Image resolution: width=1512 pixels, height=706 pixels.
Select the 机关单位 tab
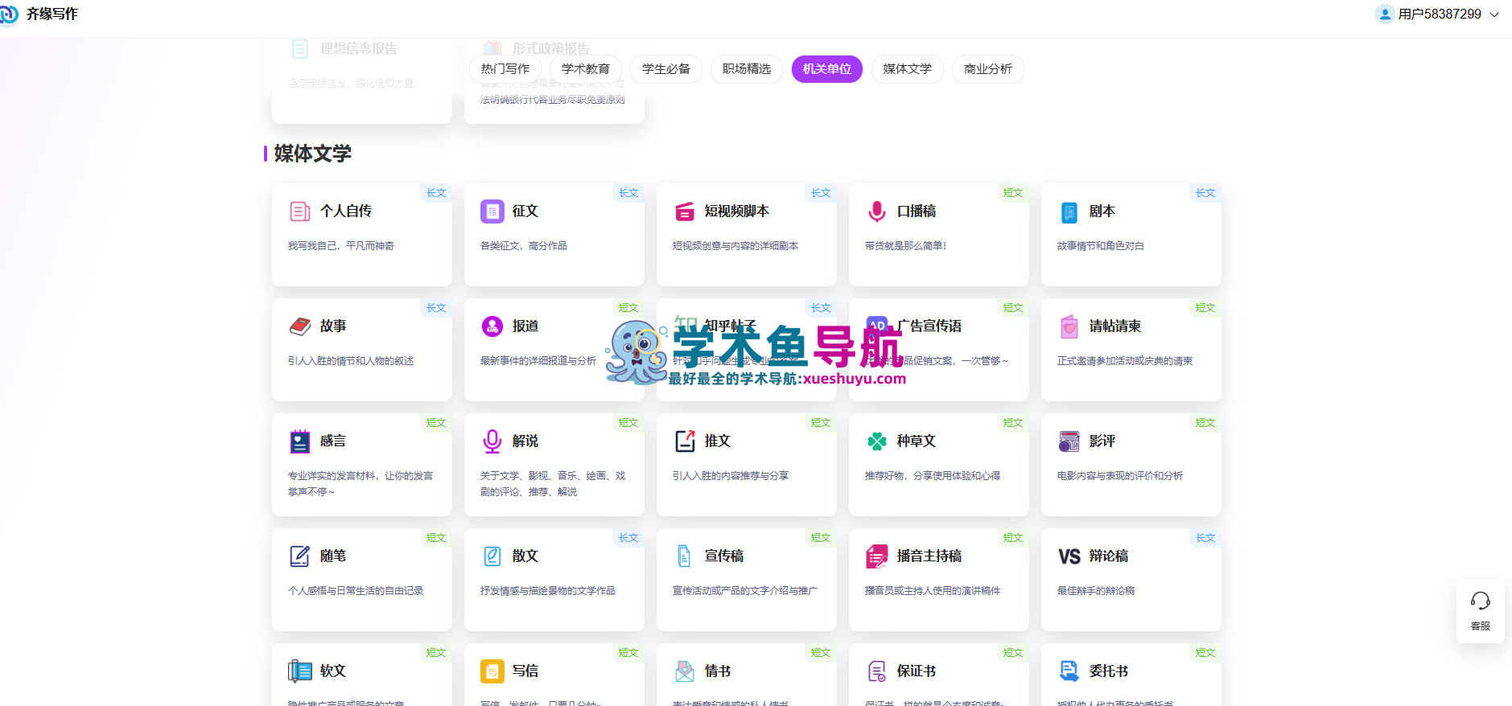827,69
